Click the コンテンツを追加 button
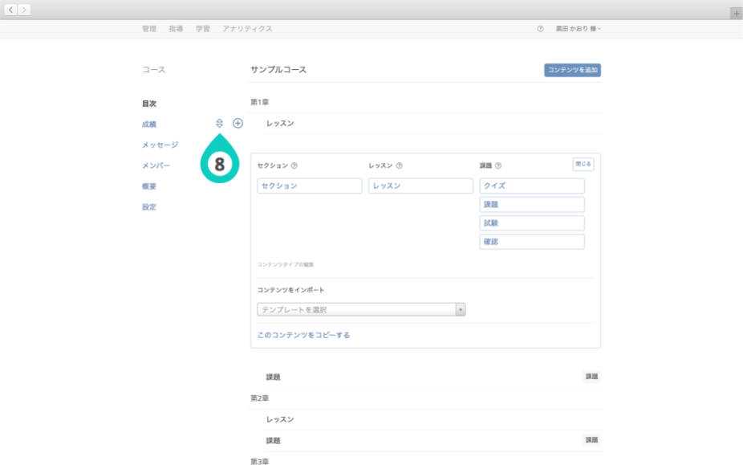743x465 pixels. click(x=572, y=71)
